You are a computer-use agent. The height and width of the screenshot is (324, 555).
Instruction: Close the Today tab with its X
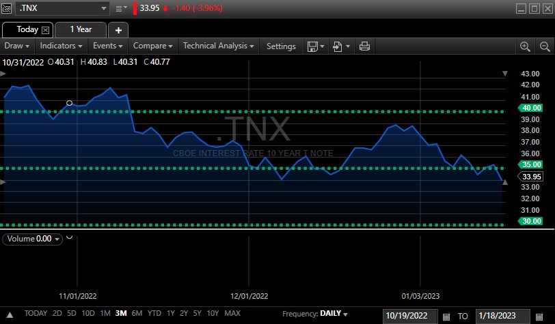click(x=46, y=30)
